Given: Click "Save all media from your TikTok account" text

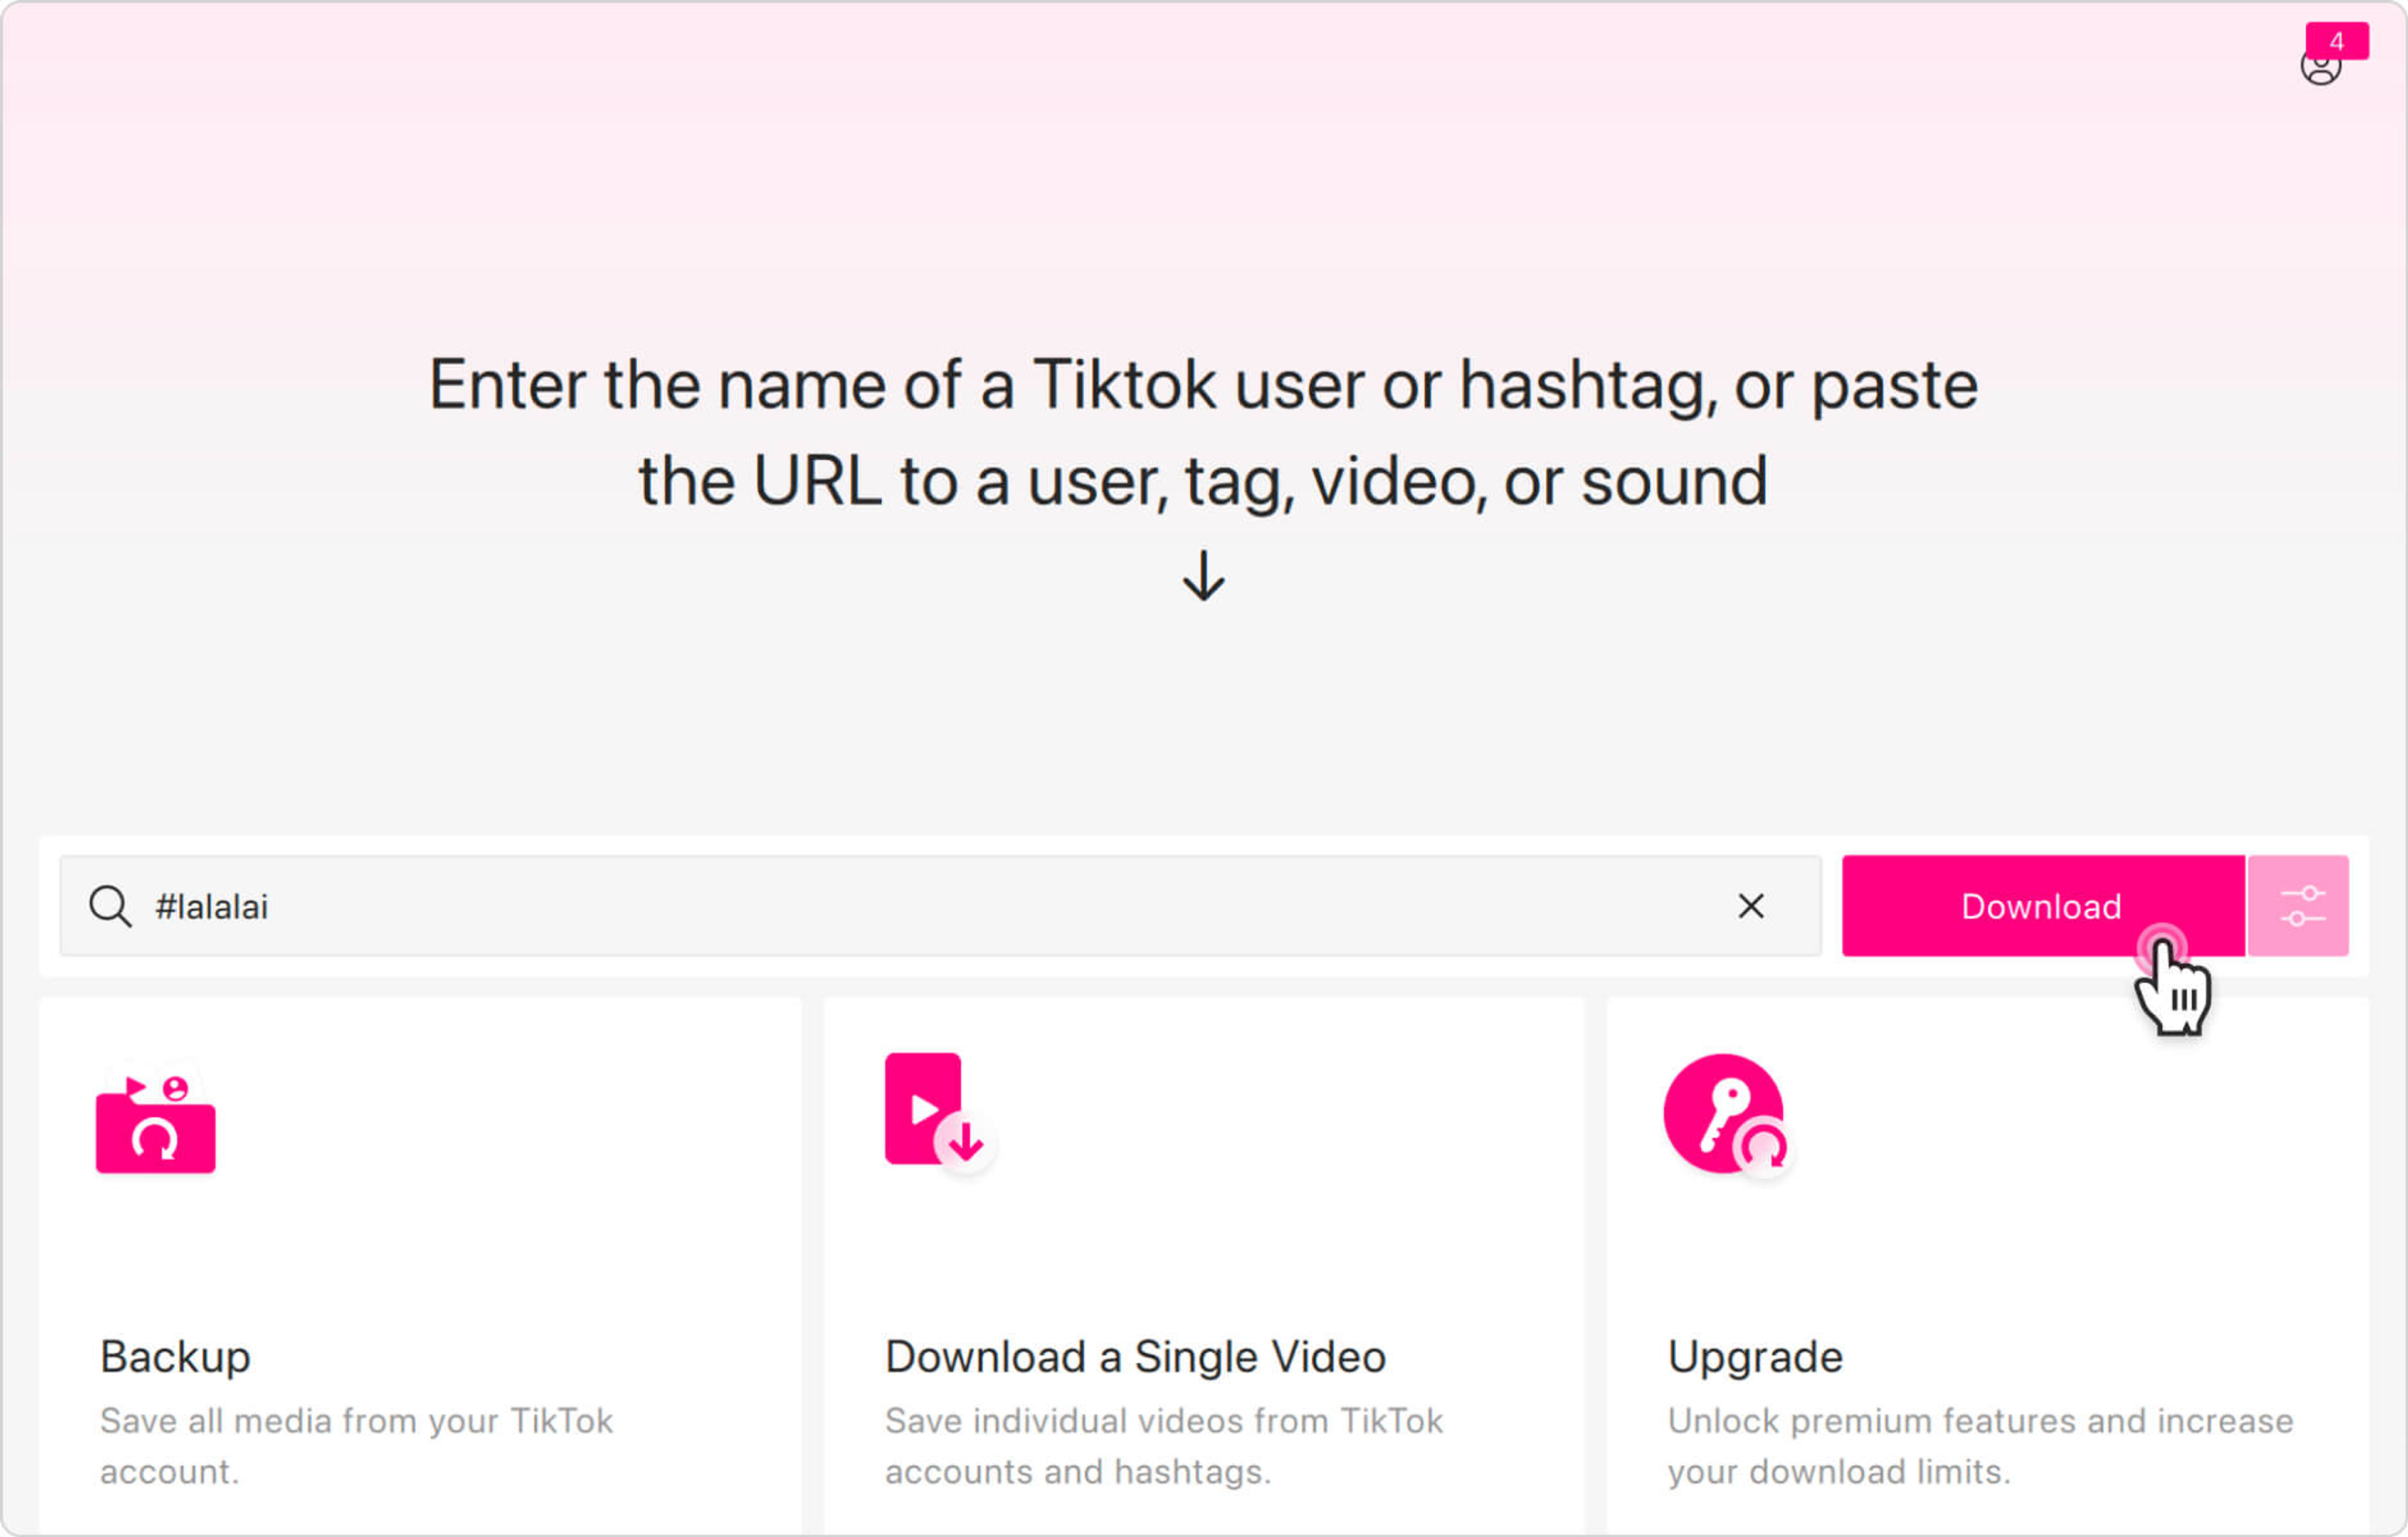Looking at the screenshot, I should point(356,1445).
